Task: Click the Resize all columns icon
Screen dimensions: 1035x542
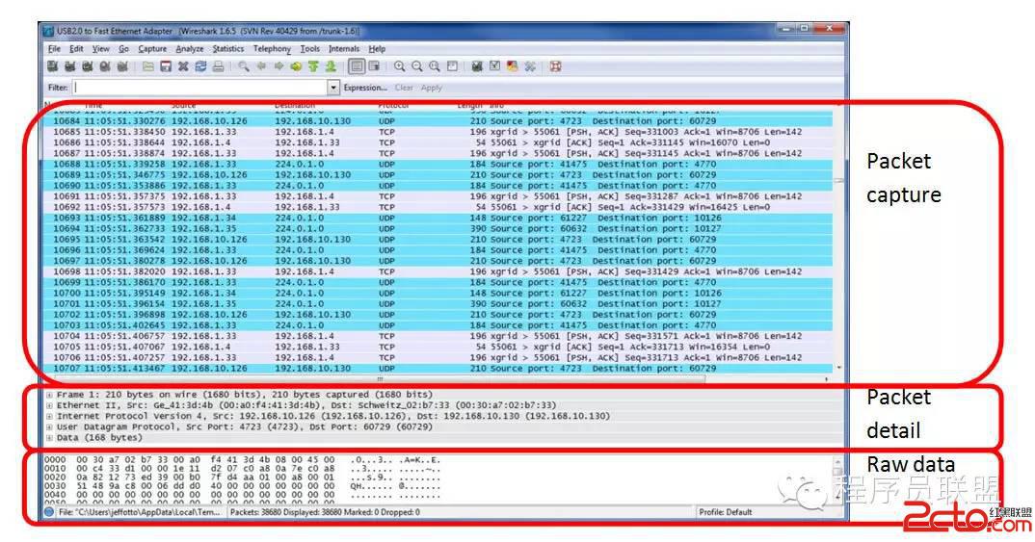Action: [452, 66]
